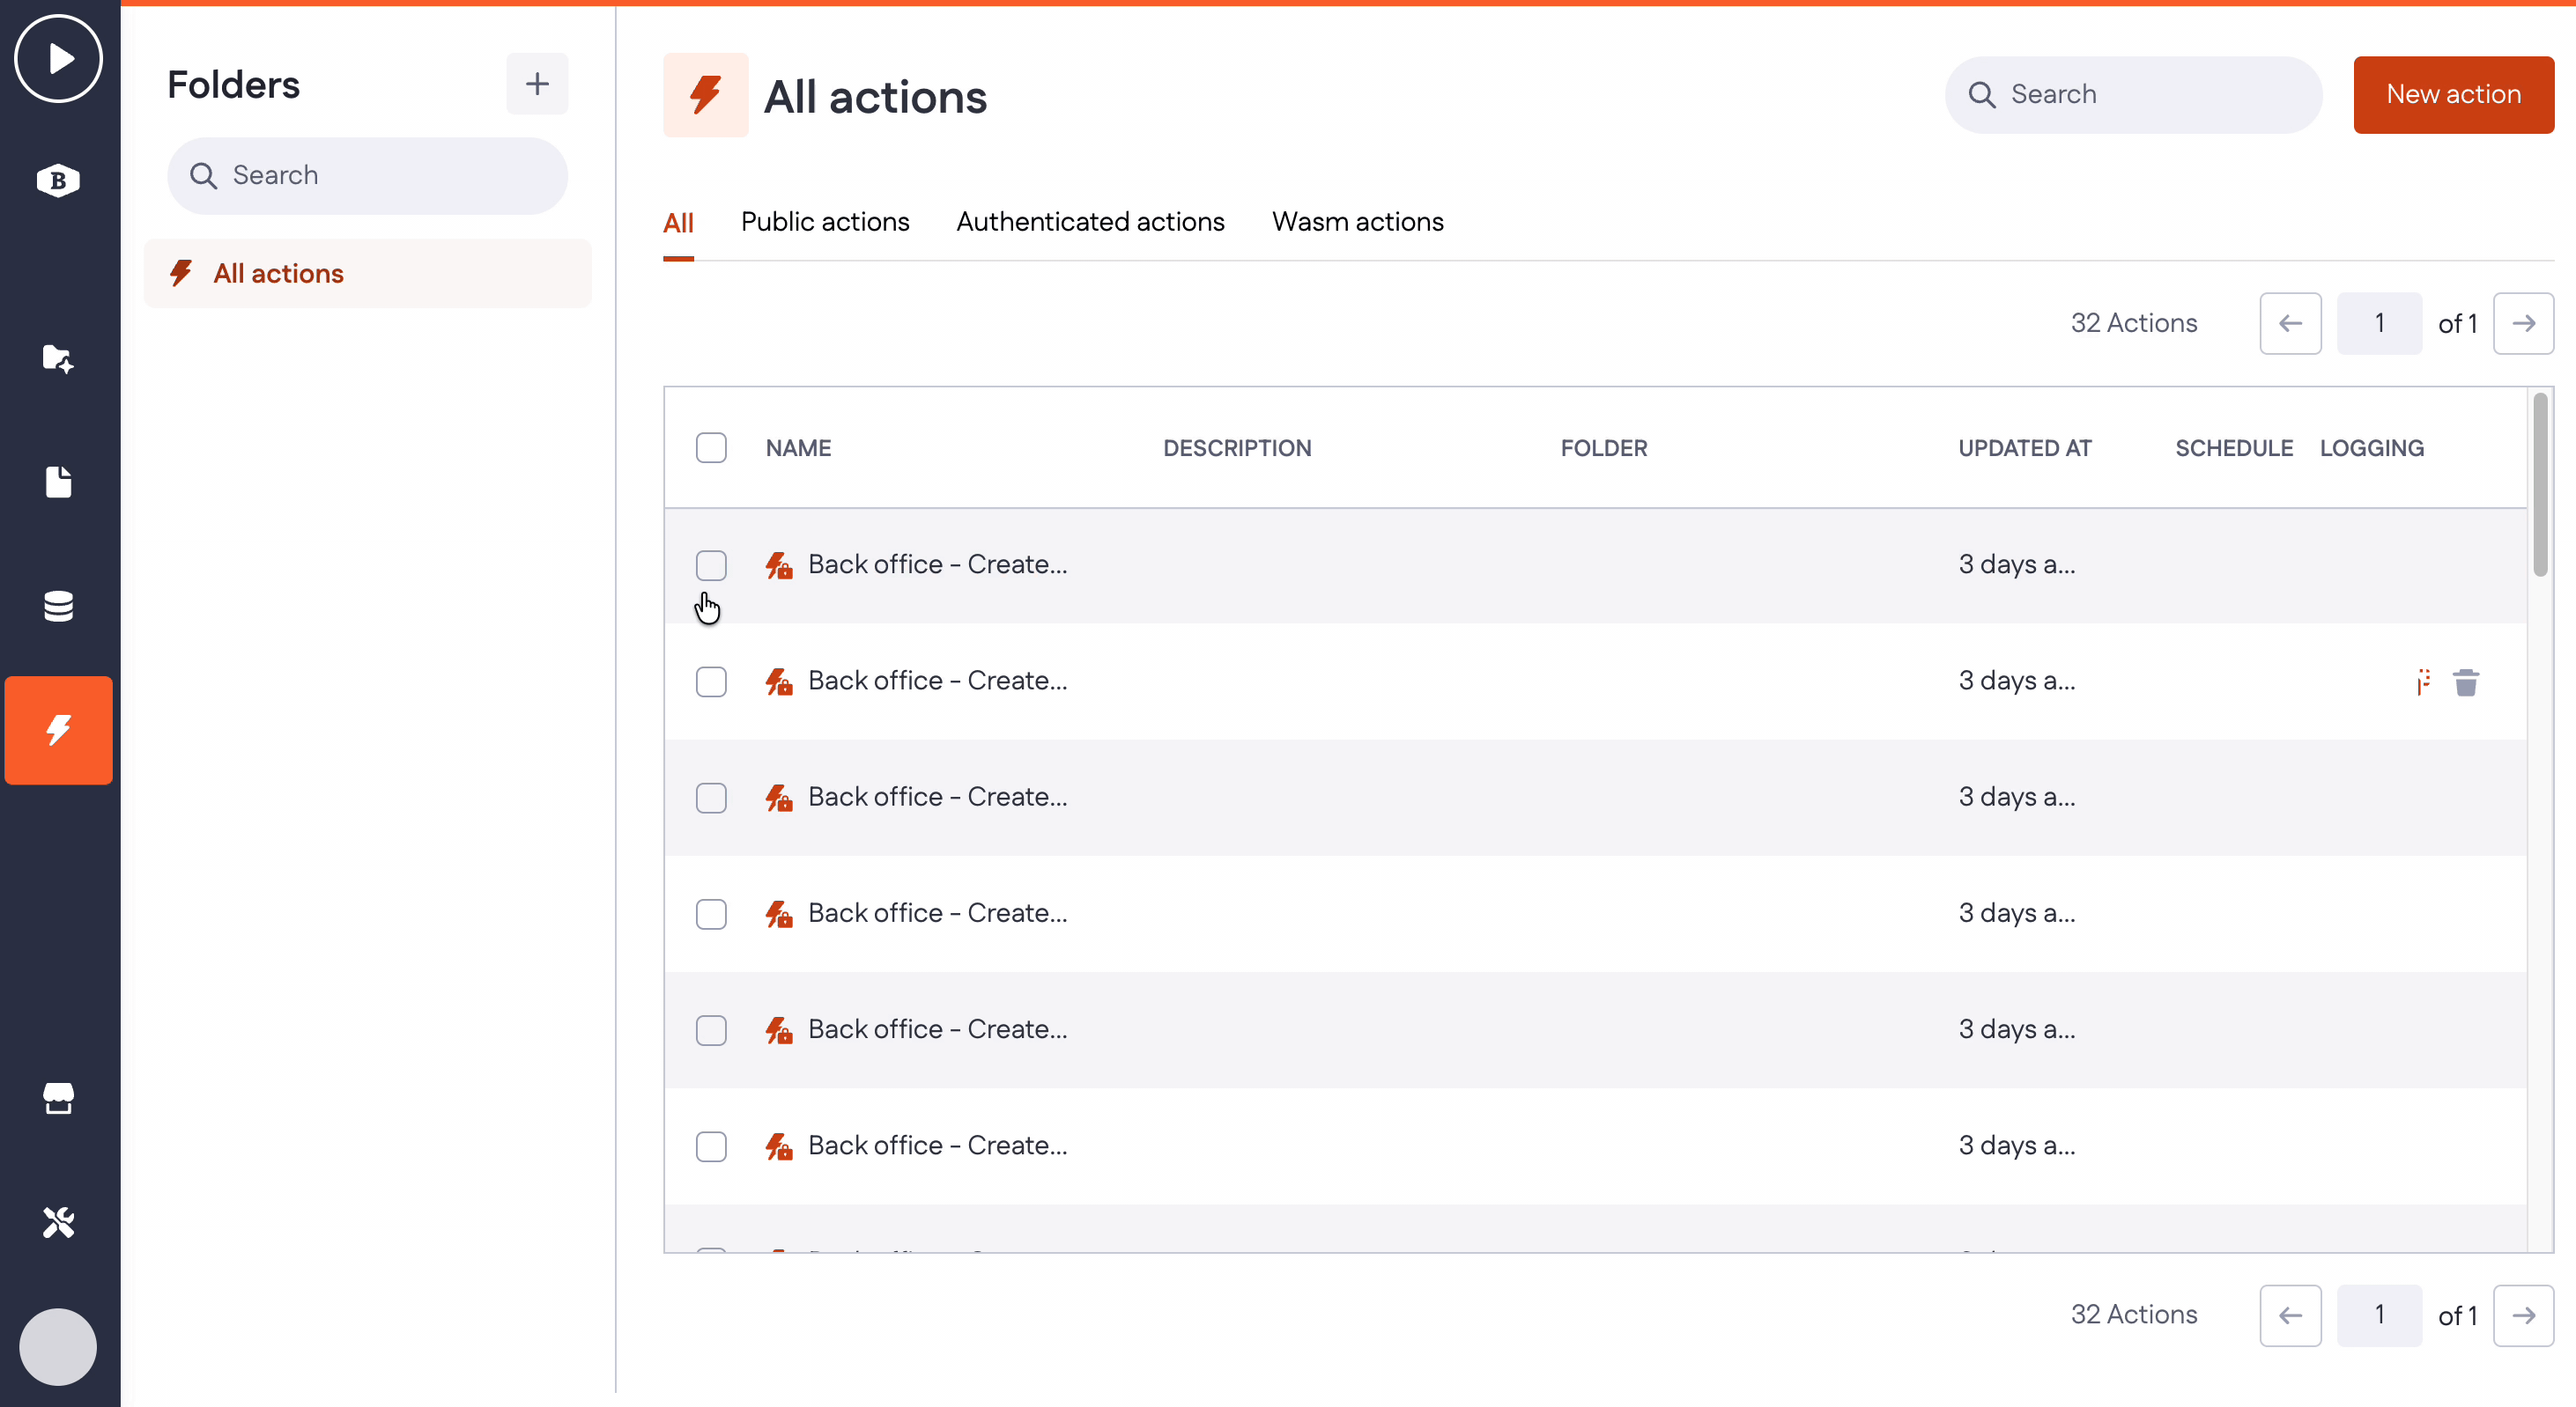
Task: Select All actions folder in sidebar
Action: [278, 274]
